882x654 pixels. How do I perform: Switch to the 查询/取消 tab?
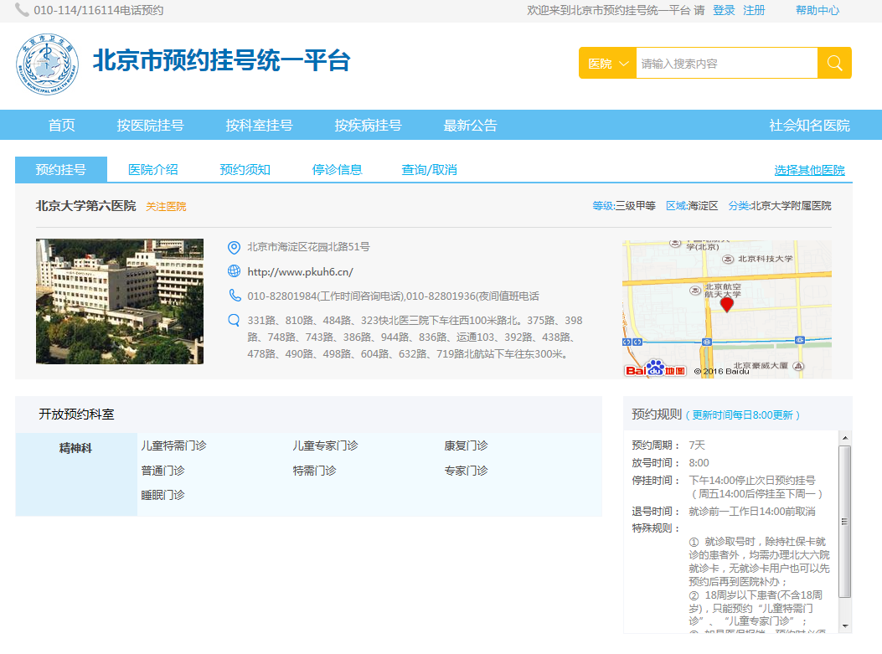(429, 169)
